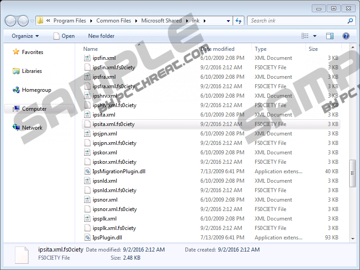Open the view options dropdown arrow

[x=315, y=36]
